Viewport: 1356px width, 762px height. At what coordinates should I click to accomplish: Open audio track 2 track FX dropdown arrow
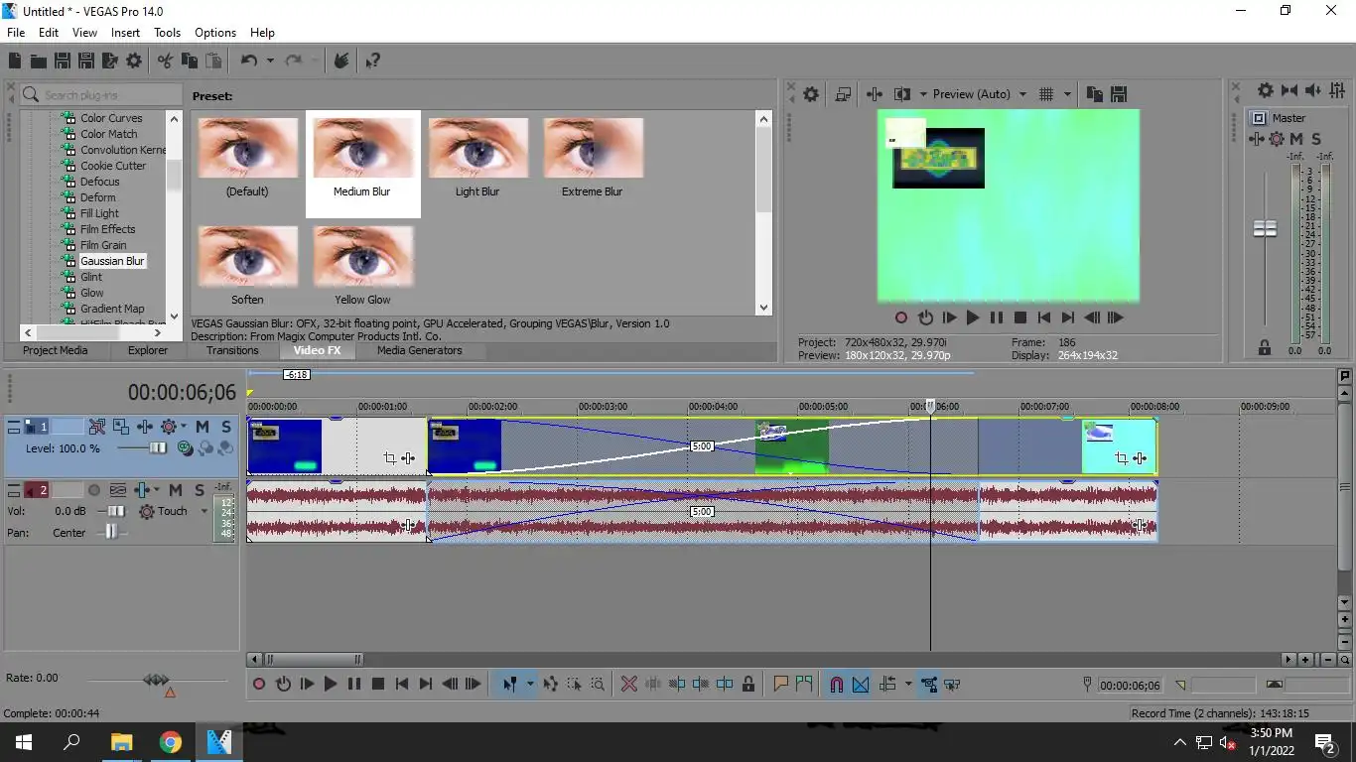click(158, 490)
